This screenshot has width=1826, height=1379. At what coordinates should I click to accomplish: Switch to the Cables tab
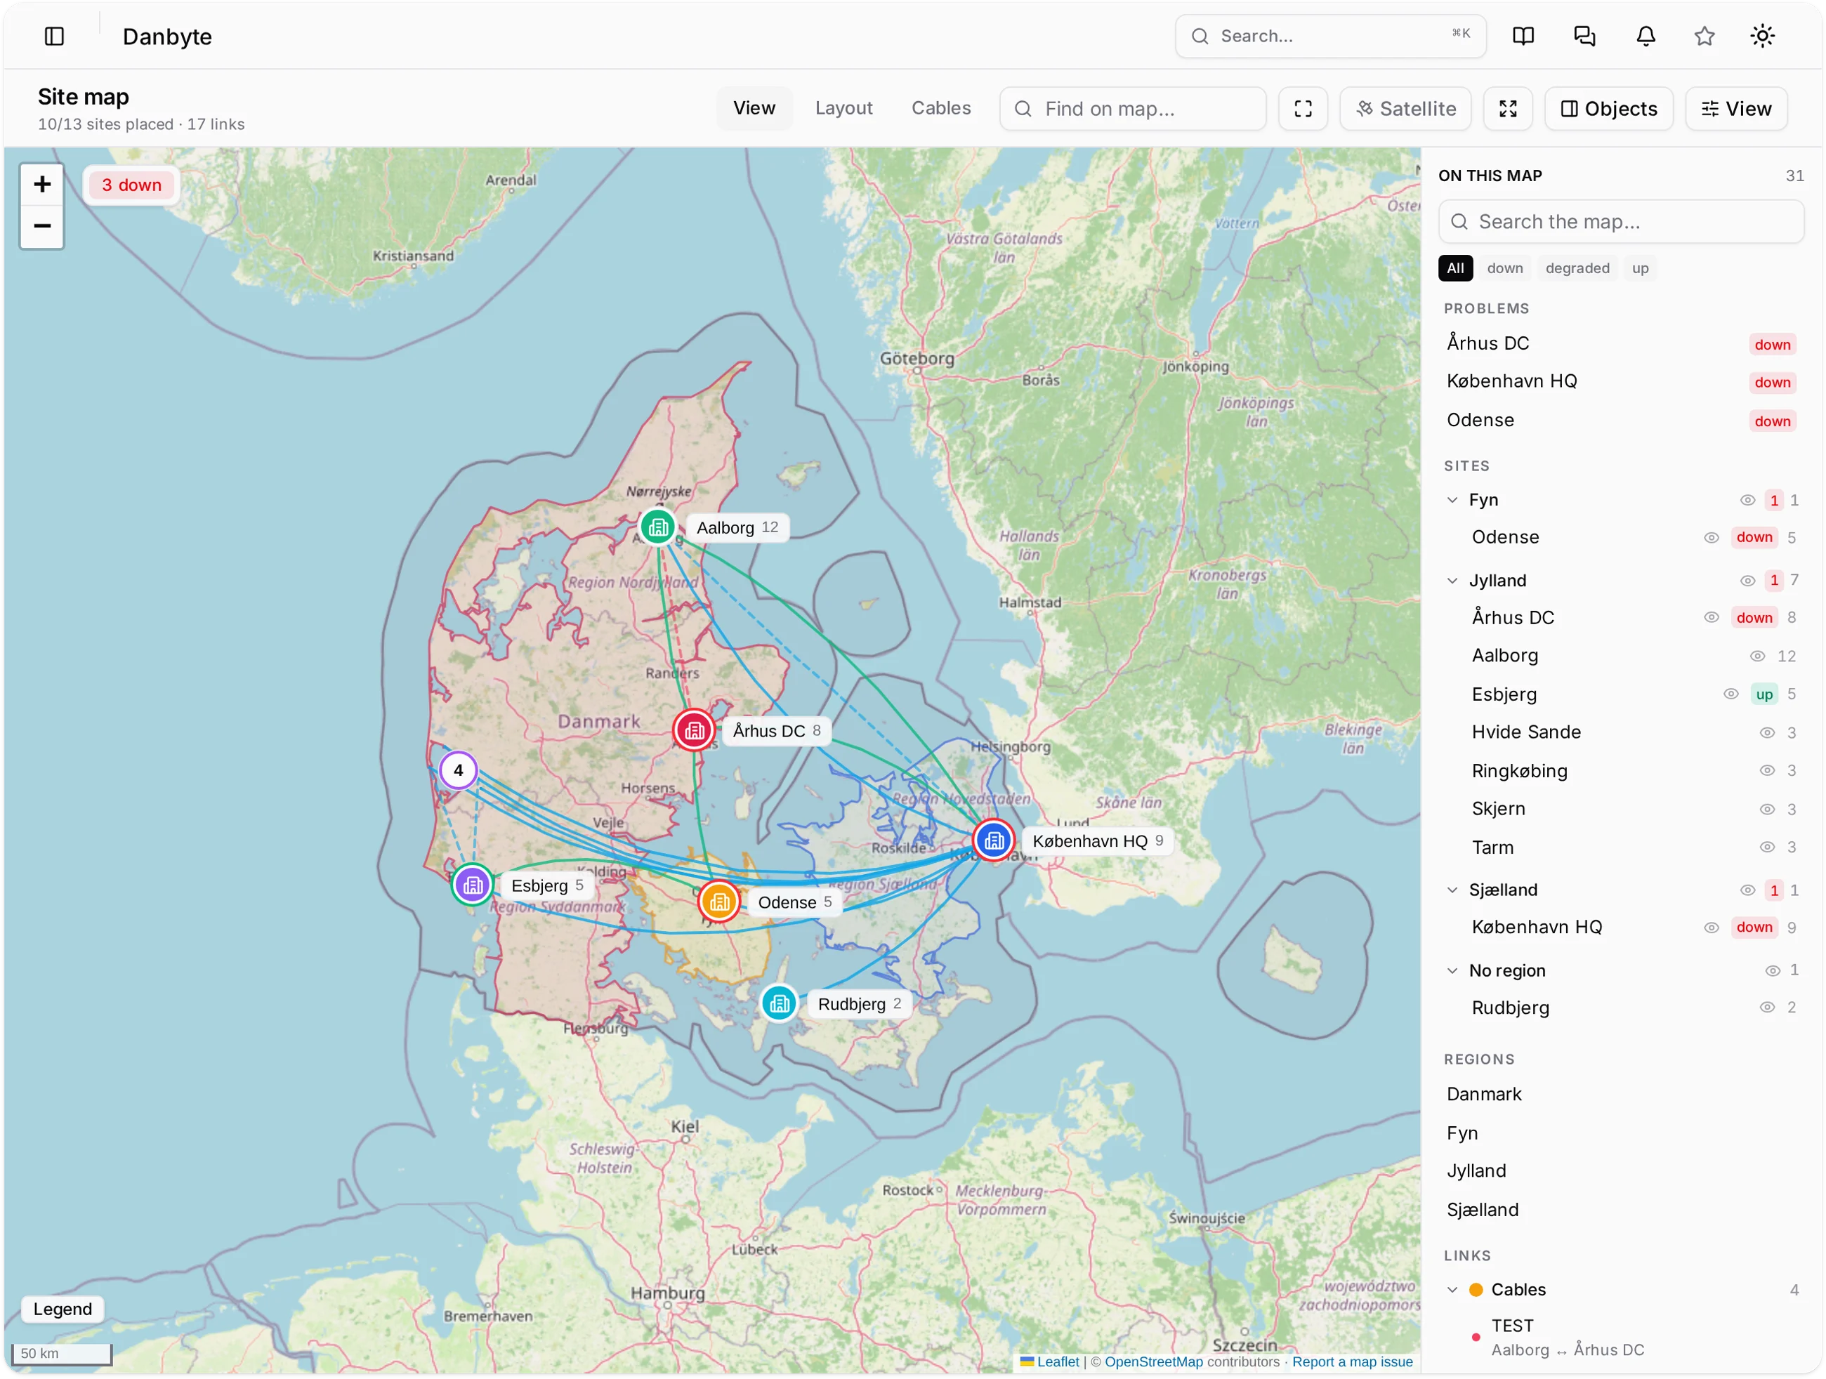940,108
